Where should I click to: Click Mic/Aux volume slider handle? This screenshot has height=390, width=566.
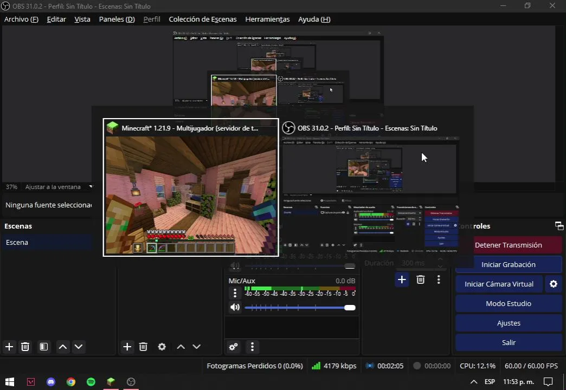coord(350,307)
